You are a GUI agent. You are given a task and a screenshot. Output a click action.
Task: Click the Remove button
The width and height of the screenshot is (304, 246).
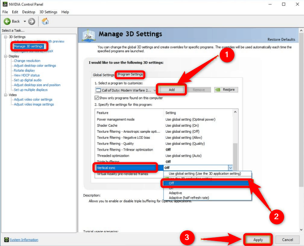(199, 90)
